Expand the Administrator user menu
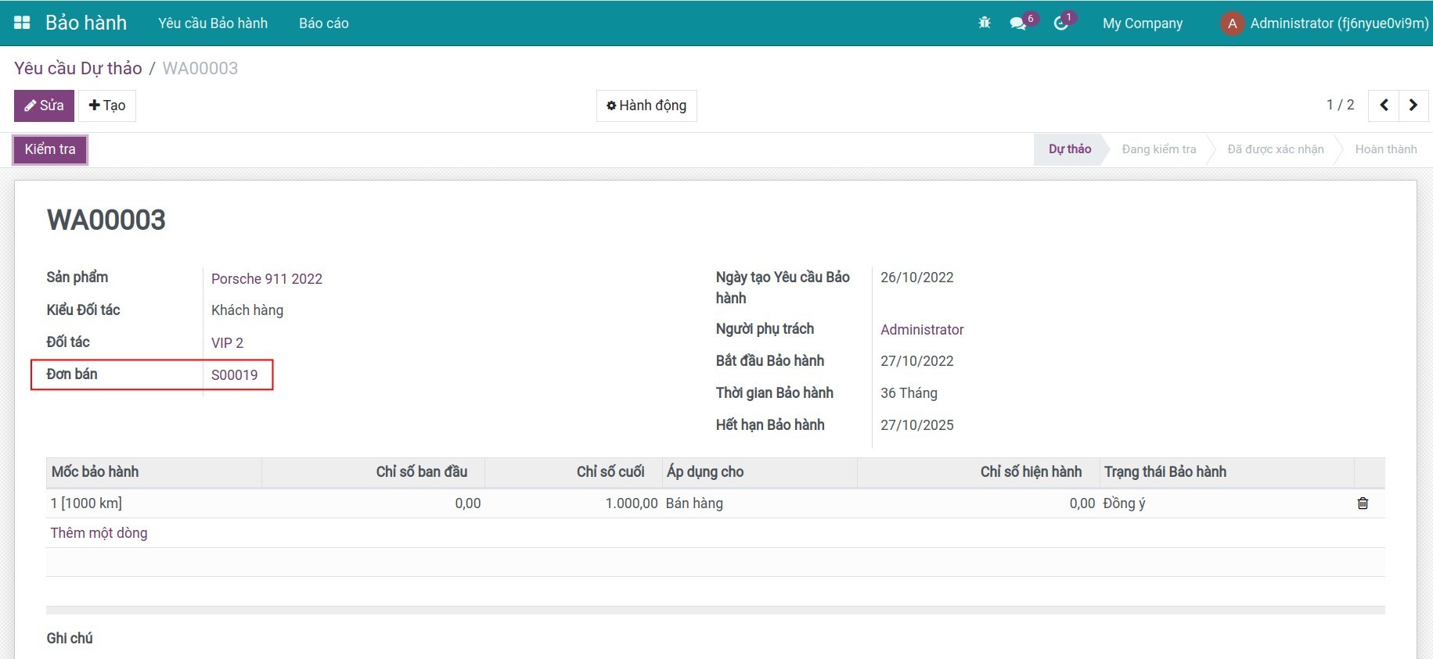Image resolution: width=1433 pixels, height=659 pixels. (x=1338, y=23)
